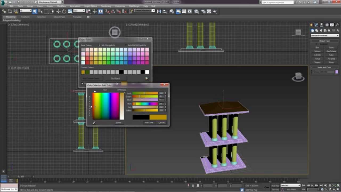Click the Tube primitive button
This screenshot has height=192, width=341.
[331, 55]
